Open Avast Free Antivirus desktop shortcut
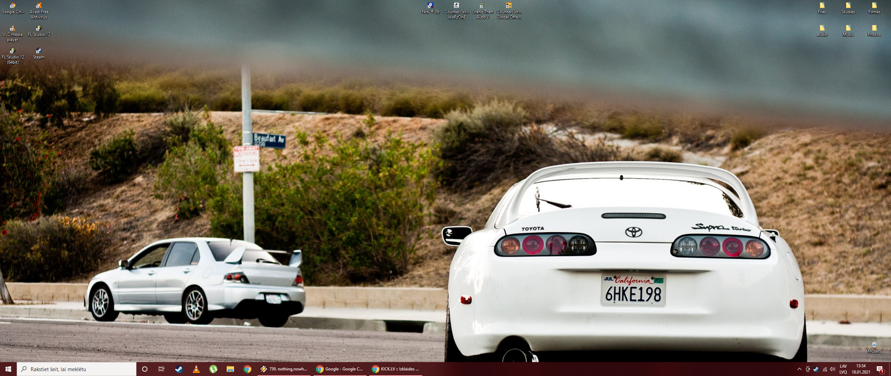The width and height of the screenshot is (891, 376). (x=39, y=11)
